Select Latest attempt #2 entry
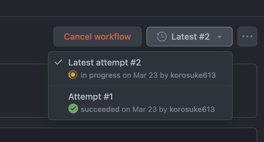The height and width of the screenshot is (142, 264). click(140, 69)
